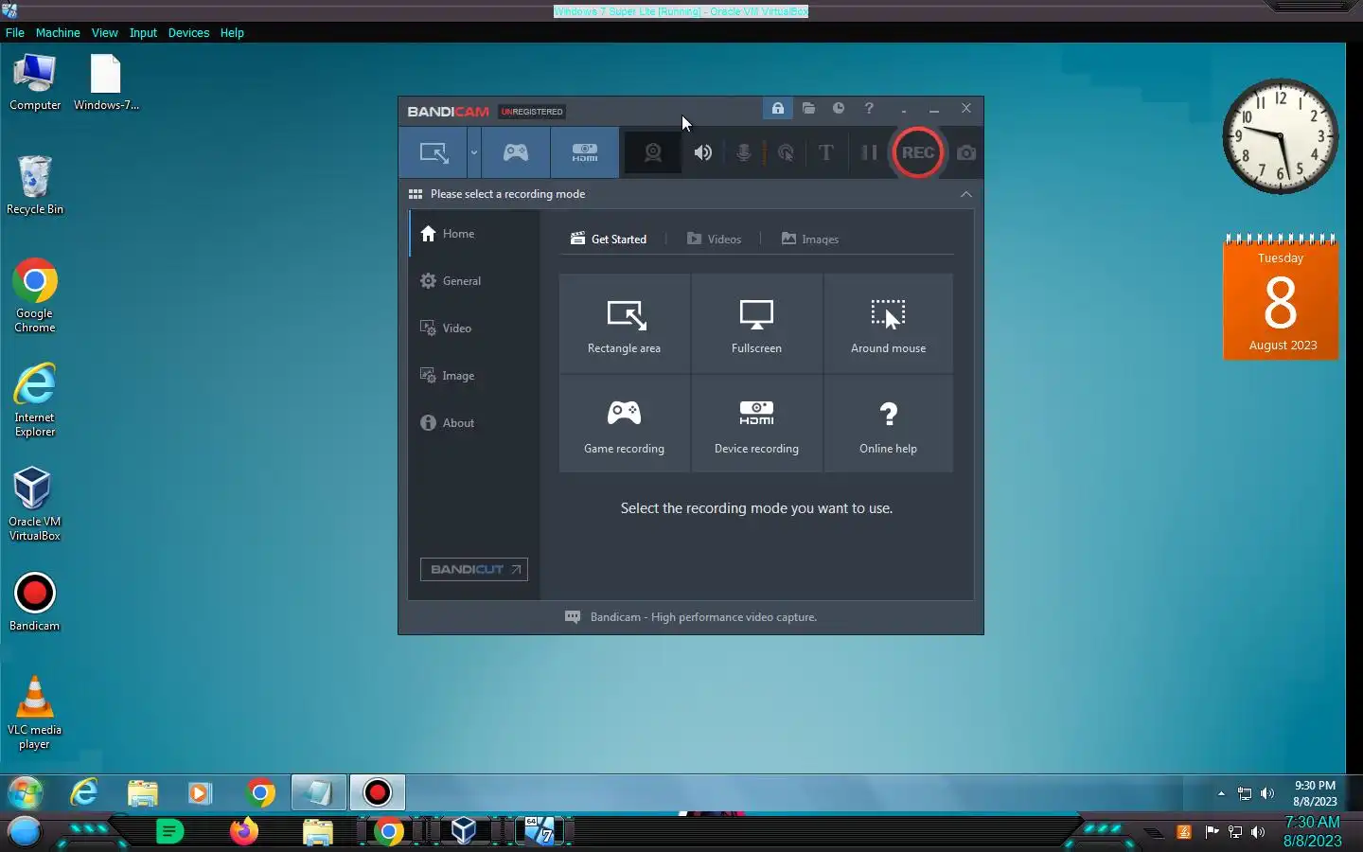Open the scheduled recording clock icon
The image size is (1363, 852).
tap(839, 108)
